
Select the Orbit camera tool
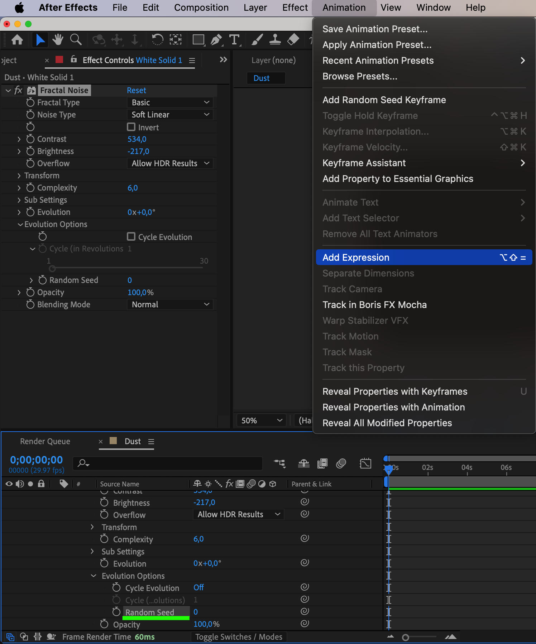[x=99, y=39]
